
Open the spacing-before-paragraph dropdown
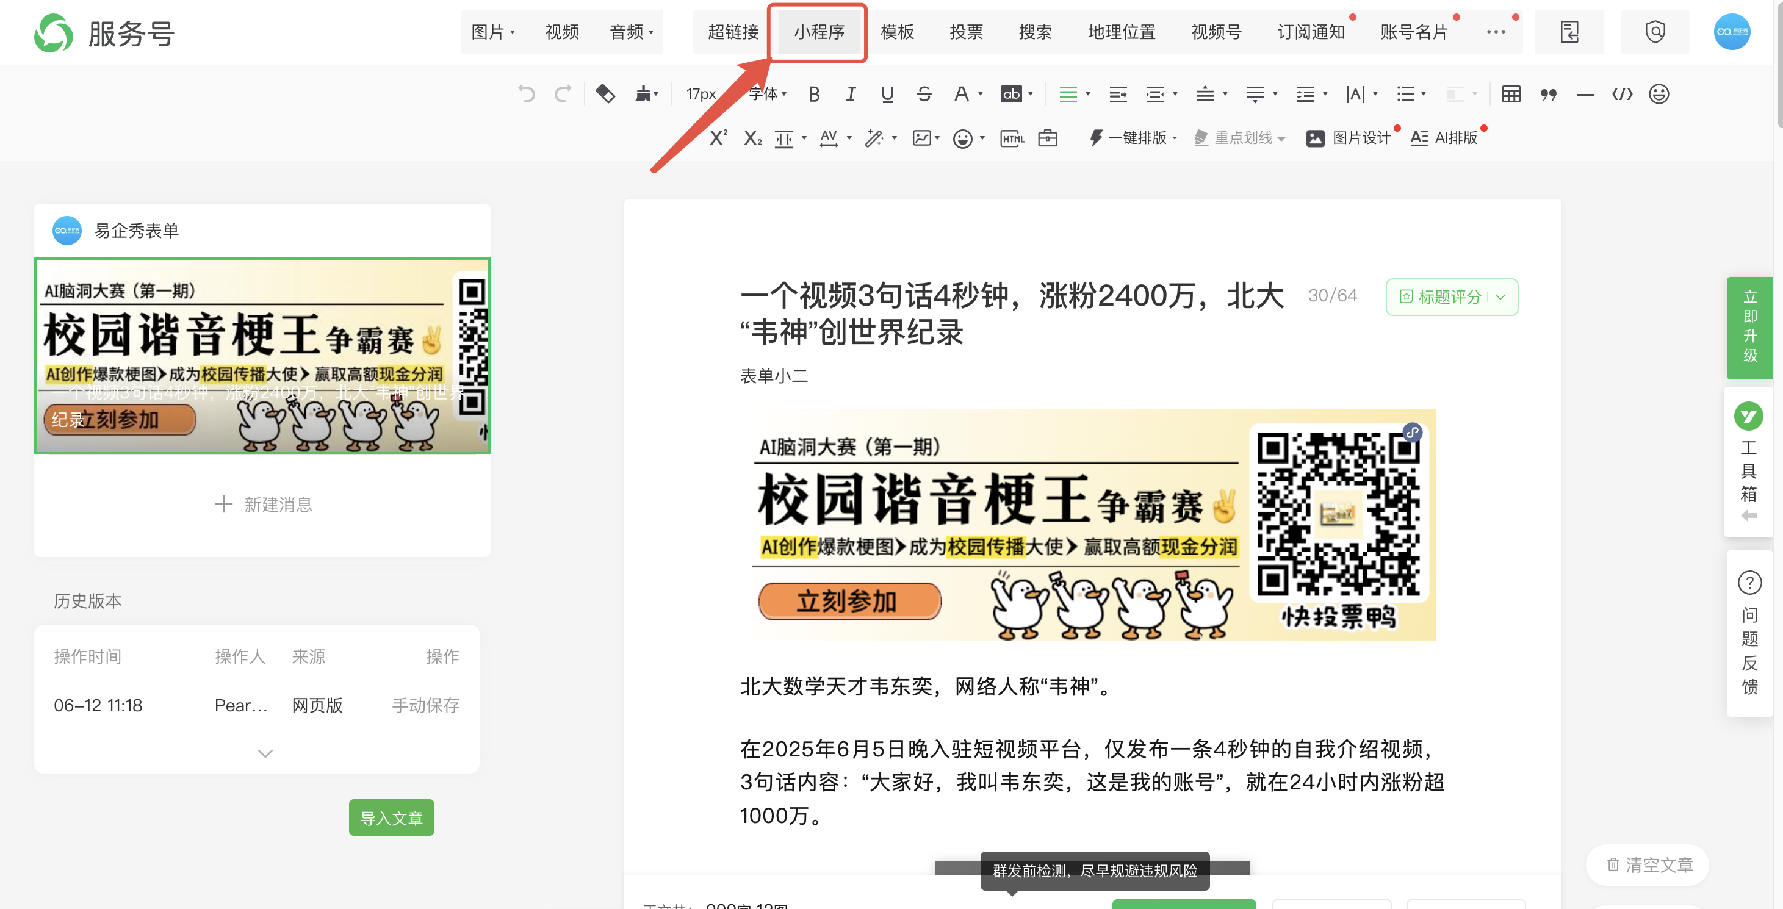click(x=1211, y=94)
